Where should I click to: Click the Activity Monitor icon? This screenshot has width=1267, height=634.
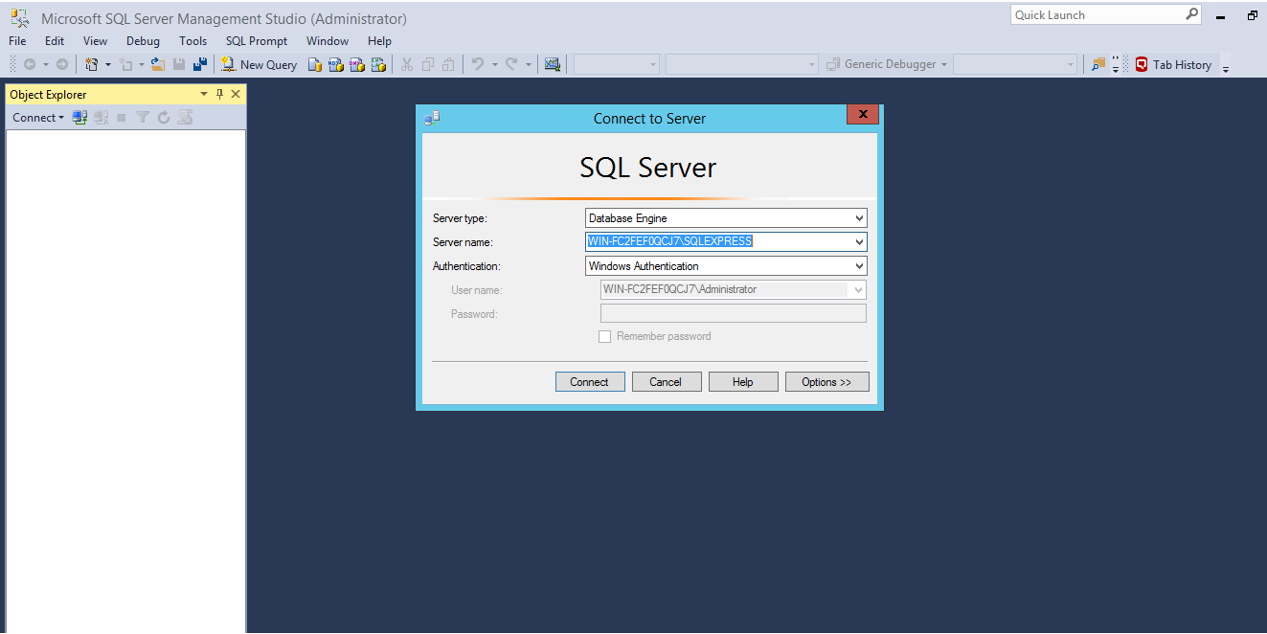point(552,65)
